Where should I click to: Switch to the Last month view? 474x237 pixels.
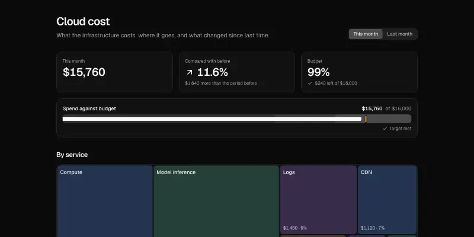399,34
